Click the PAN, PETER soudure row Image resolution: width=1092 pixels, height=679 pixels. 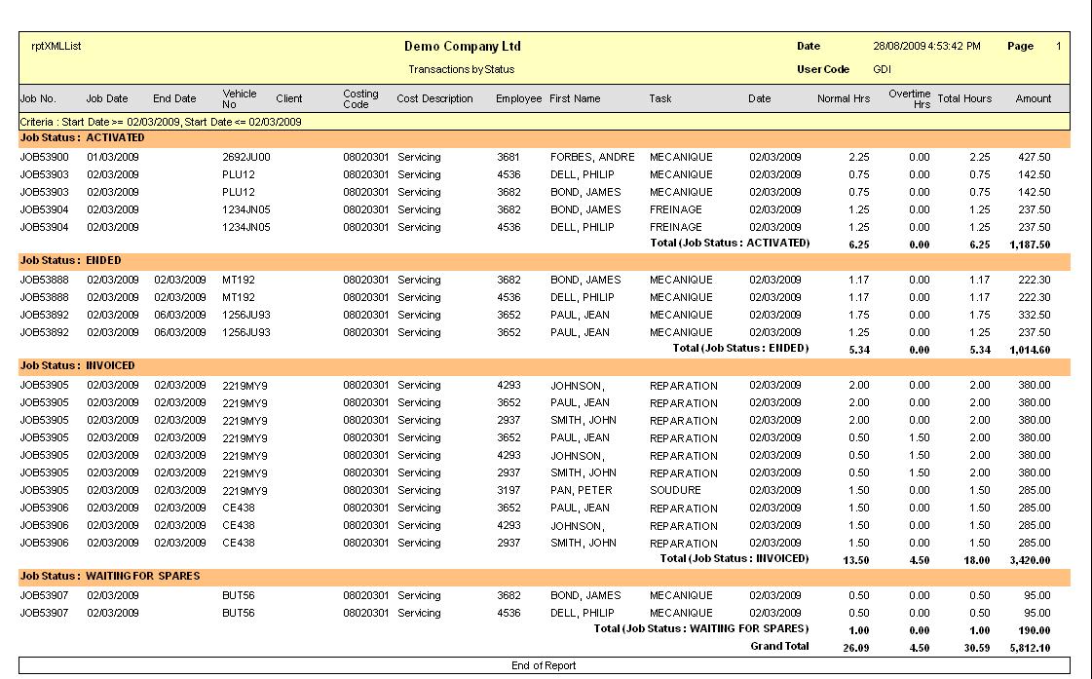(581, 490)
